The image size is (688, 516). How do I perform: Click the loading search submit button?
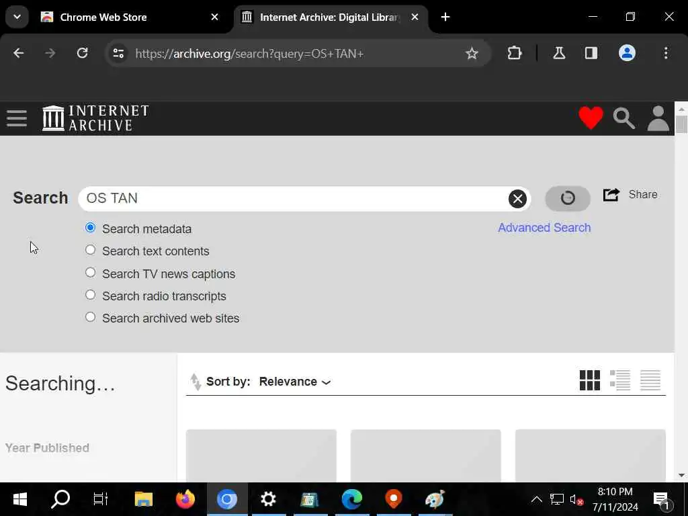(x=567, y=198)
